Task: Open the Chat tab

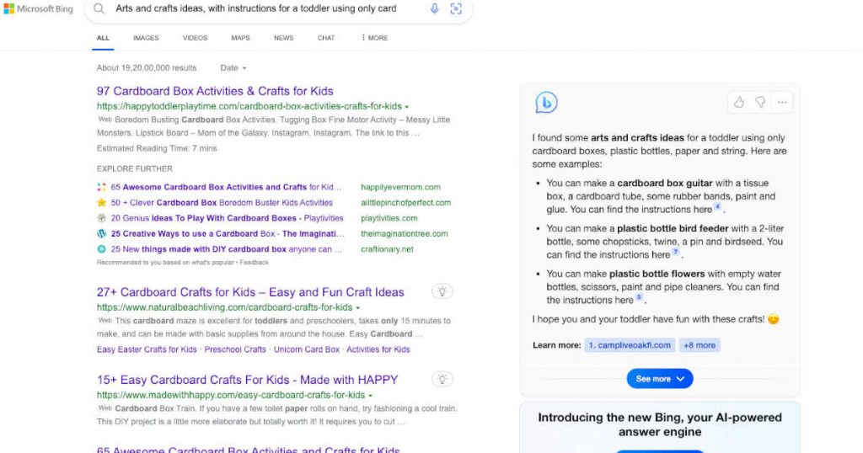Action: [x=325, y=38]
